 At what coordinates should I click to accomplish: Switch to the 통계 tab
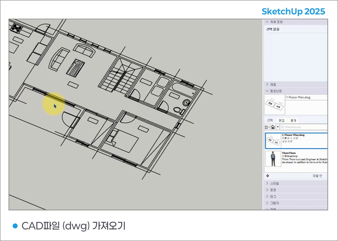click(293, 120)
